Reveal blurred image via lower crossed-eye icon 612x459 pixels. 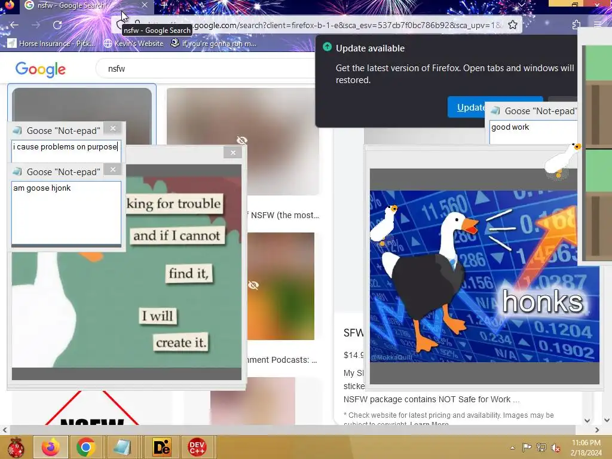click(253, 285)
